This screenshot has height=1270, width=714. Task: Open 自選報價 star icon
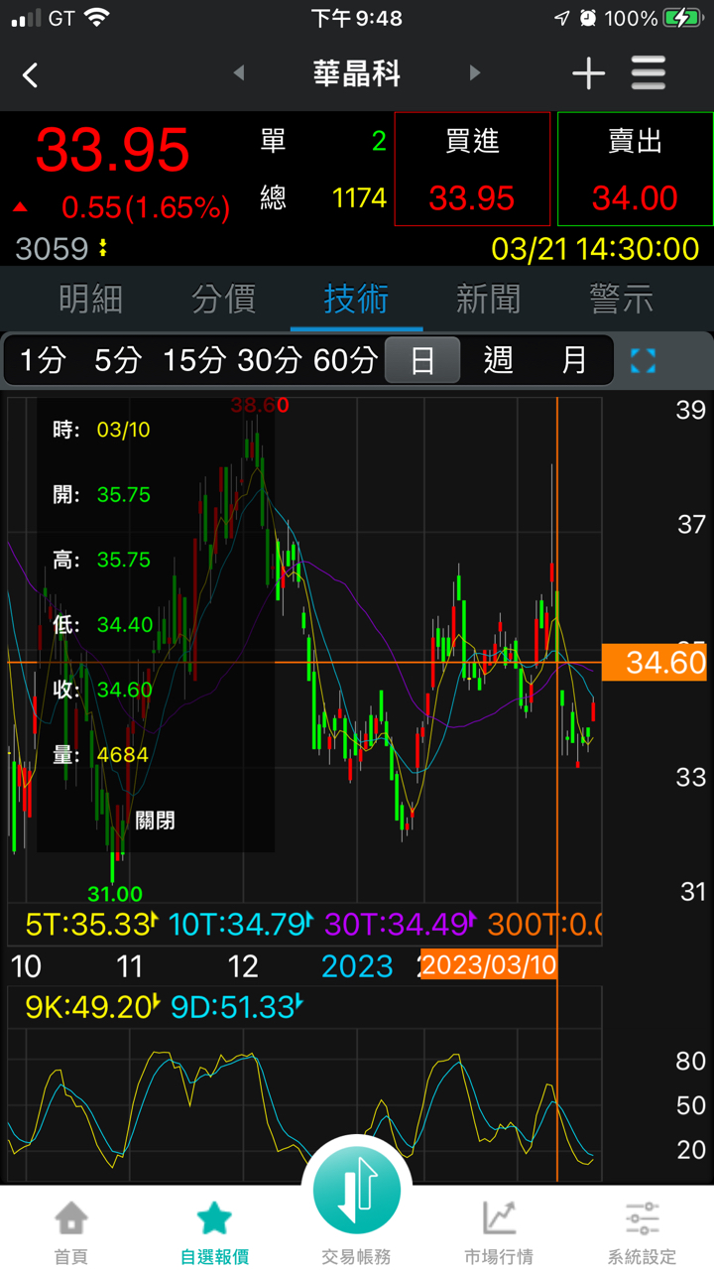(x=214, y=1217)
